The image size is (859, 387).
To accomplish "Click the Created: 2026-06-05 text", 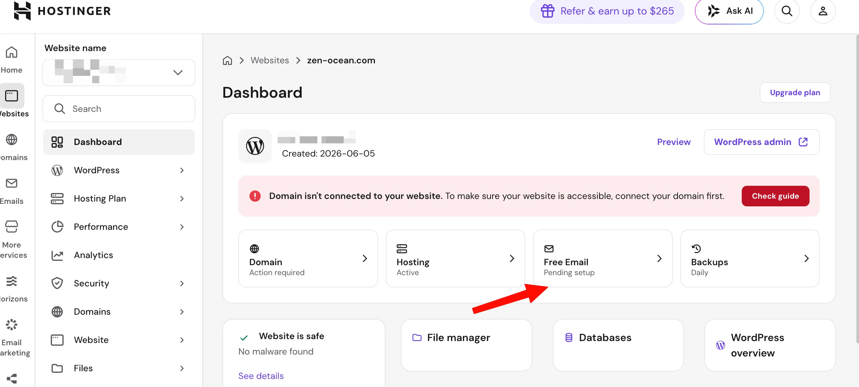I will tap(328, 153).
